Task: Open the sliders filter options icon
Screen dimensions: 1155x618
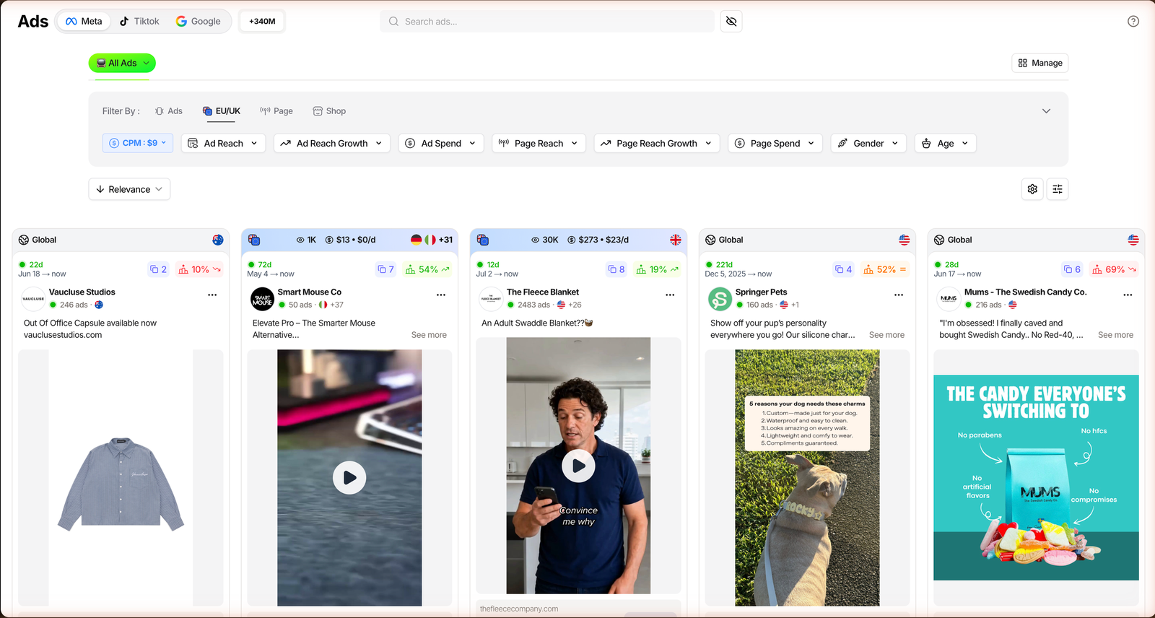Action: click(x=1058, y=189)
